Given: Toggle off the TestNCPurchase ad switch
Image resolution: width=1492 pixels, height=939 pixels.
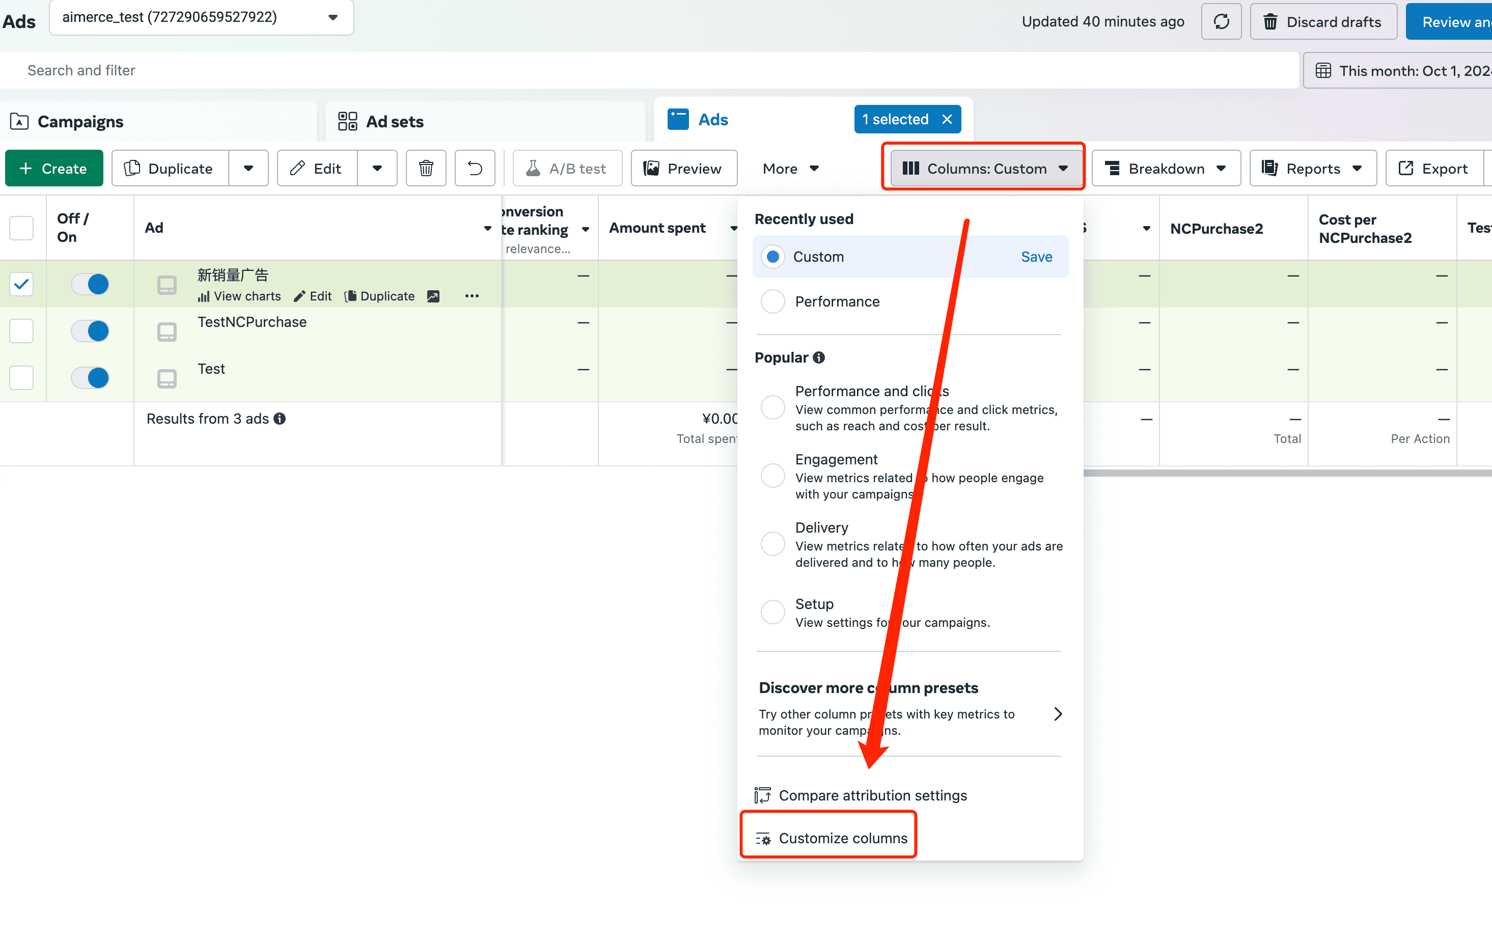Looking at the screenshot, I should tap(91, 331).
